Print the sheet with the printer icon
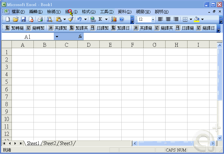This screenshot has height=154, width=224. point(40,19)
